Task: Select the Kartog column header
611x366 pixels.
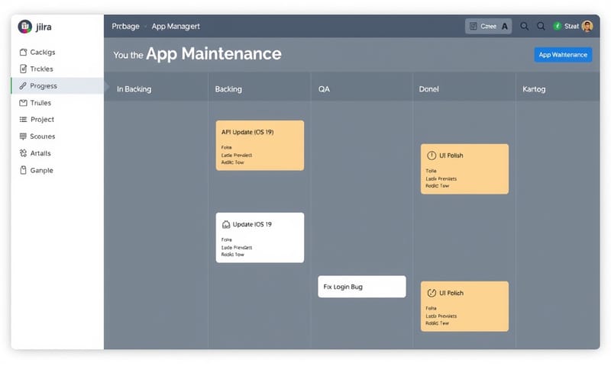Action: point(534,89)
